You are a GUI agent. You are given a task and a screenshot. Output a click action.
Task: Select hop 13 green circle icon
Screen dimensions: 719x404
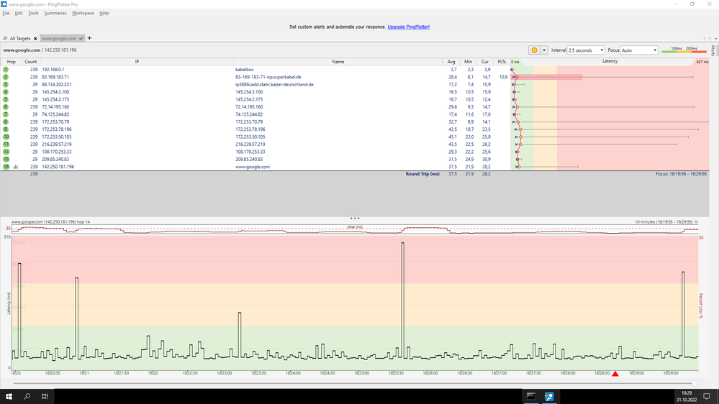coord(6,160)
